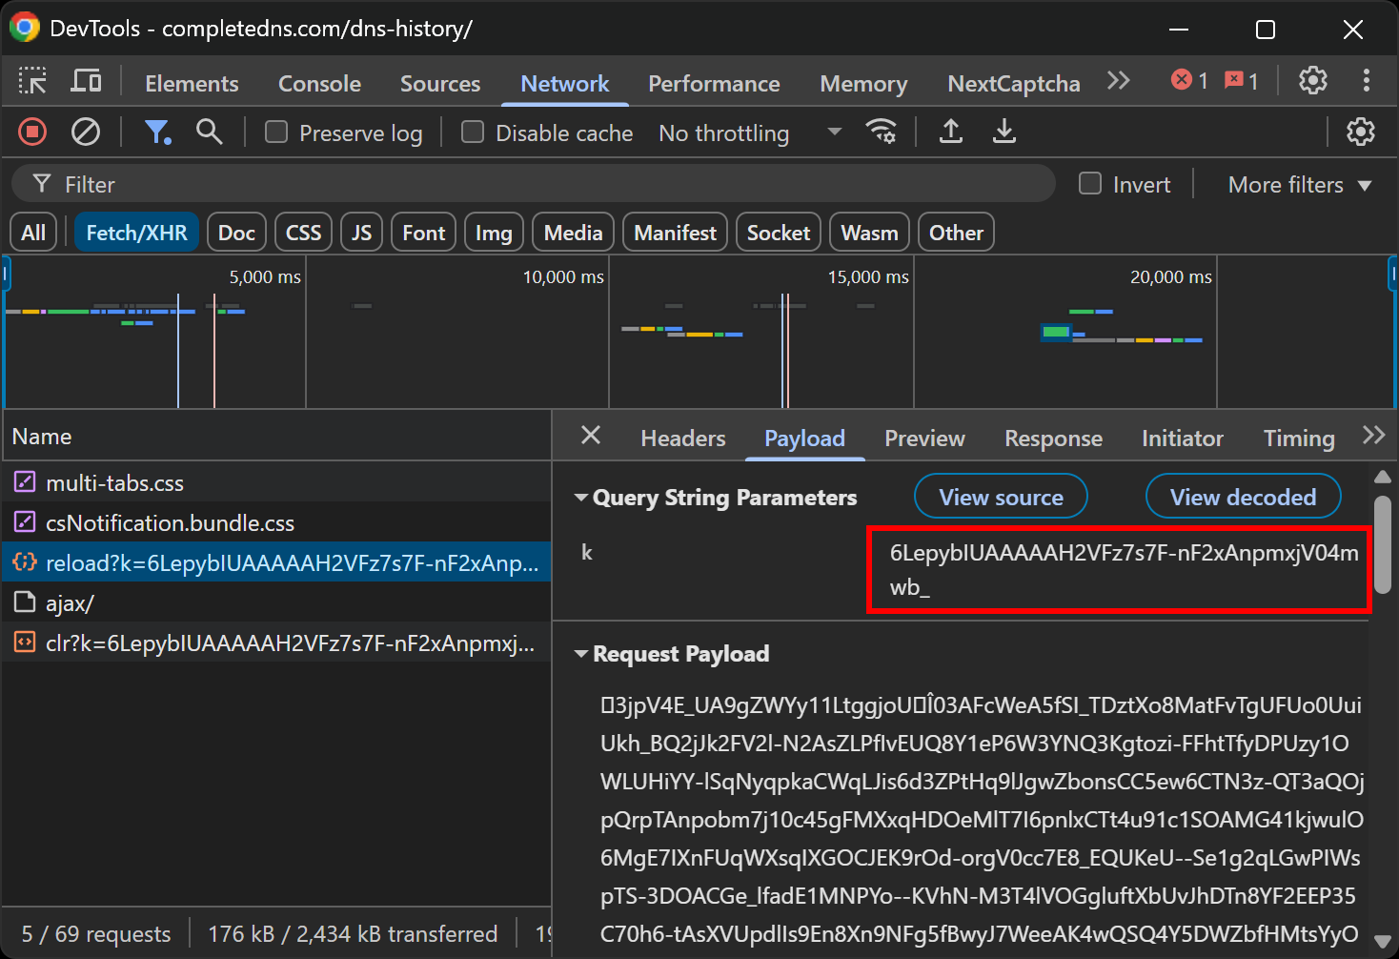This screenshot has width=1399, height=959.
Task: Click the View decoded button
Action: pyautogui.click(x=1243, y=497)
